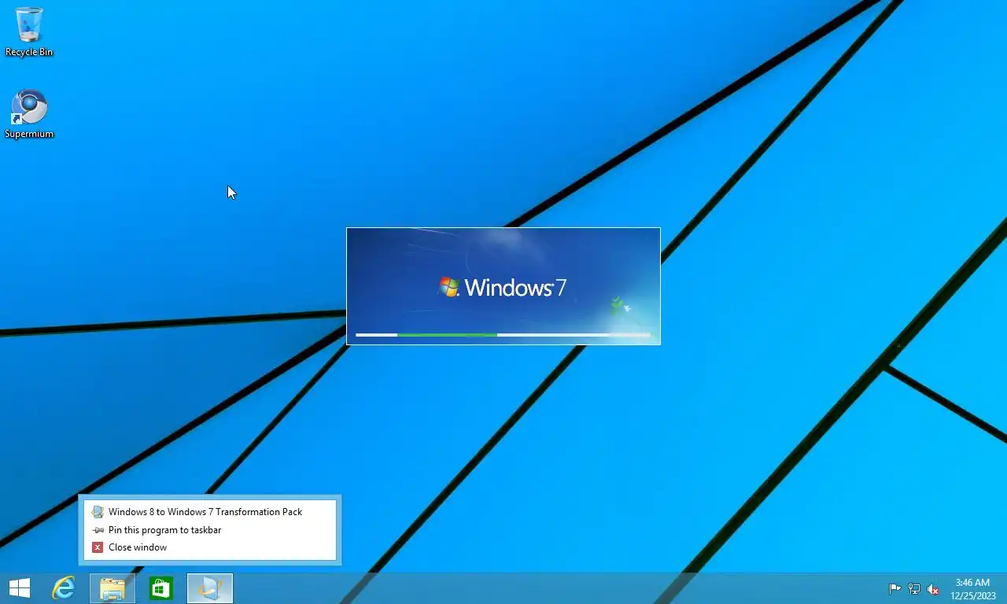Click the muted volume tray icon
1007x604 pixels.
pos(933,589)
